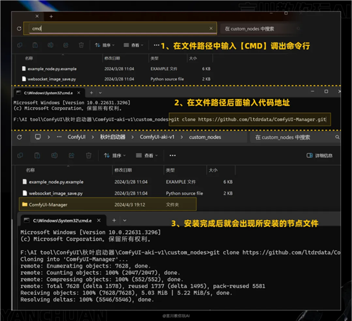
Task: Click the address bar containing cmd
Action: coord(121,29)
